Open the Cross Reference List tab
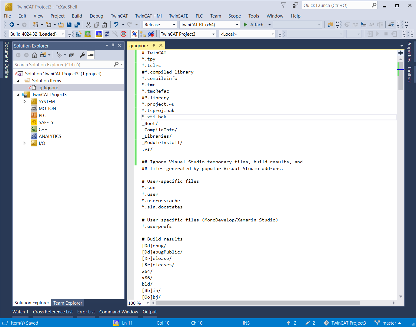The height and width of the screenshot is (327, 416). tap(53, 312)
